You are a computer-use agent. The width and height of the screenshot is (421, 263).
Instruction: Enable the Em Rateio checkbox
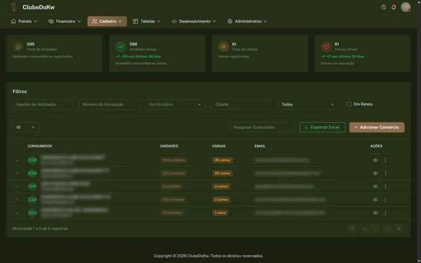[x=349, y=104]
